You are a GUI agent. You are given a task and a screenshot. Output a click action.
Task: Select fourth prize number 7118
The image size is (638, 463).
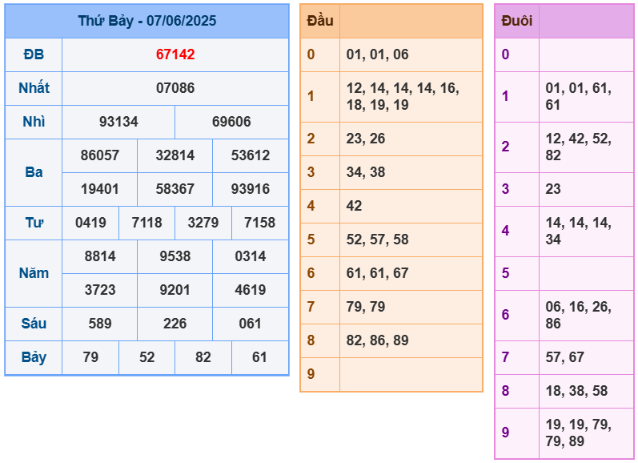[x=146, y=223]
